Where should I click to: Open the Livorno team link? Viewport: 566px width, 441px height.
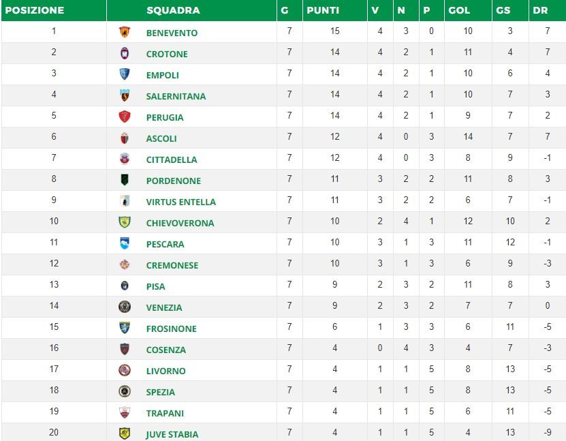tap(166, 371)
